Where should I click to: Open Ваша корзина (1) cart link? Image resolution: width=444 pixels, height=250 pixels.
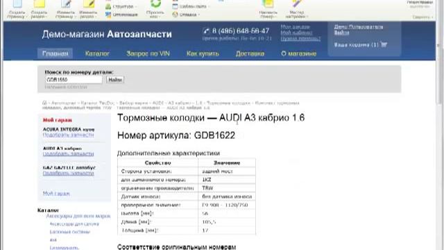tap(356, 44)
